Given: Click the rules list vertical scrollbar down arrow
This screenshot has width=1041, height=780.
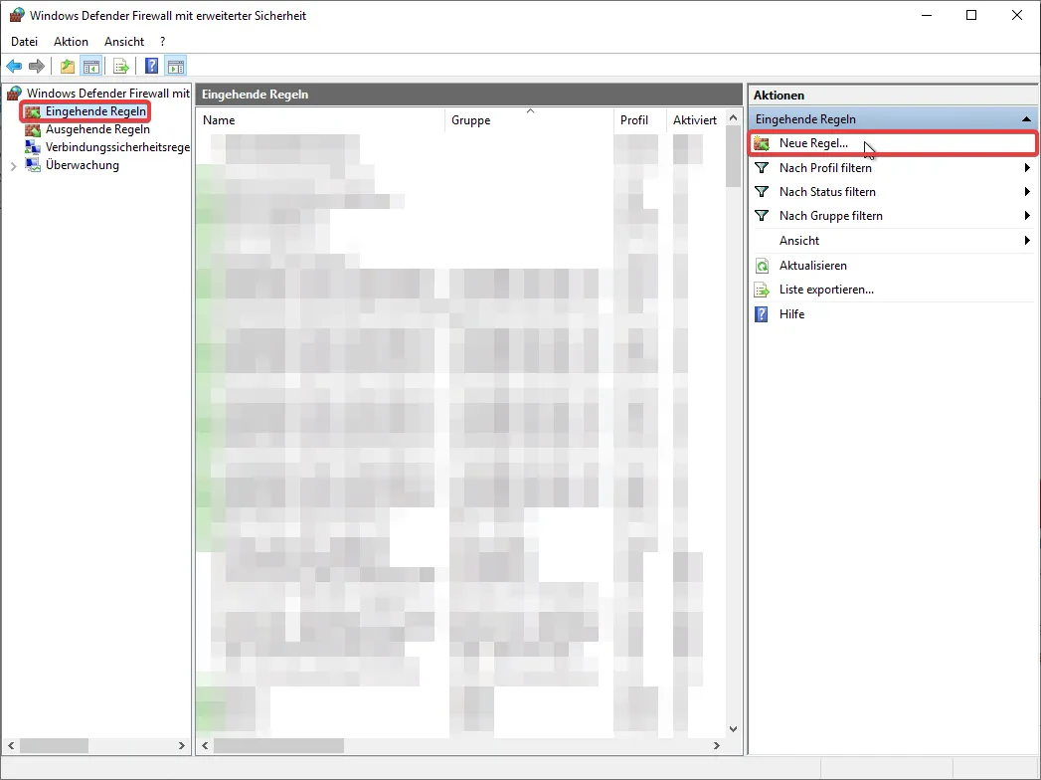Looking at the screenshot, I should click(733, 729).
